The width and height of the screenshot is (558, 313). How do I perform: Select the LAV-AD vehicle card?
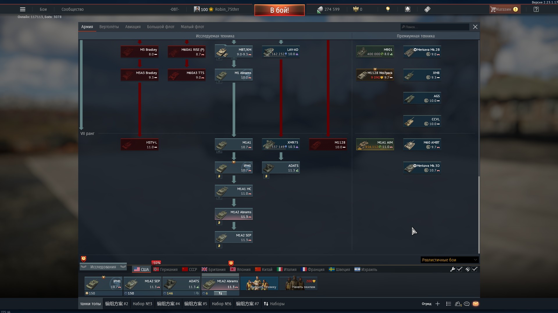click(x=281, y=52)
